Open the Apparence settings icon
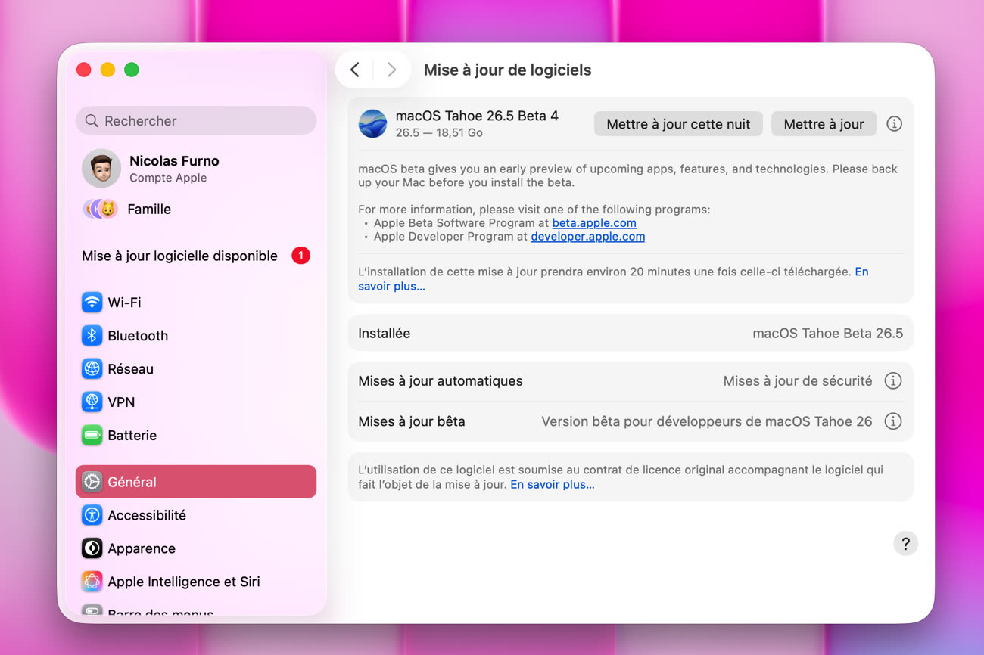Viewport: 984px width, 655px height. (x=92, y=548)
